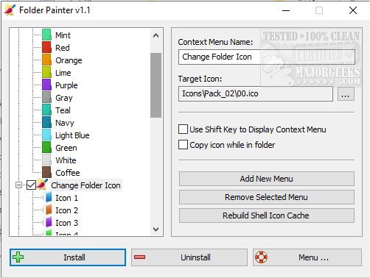Browse for target icon with ... button
370x278 pixels.
(346, 94)
